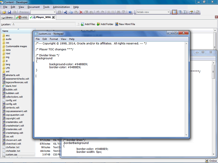Click the Undo arrow icon

(x=98, y=12)
